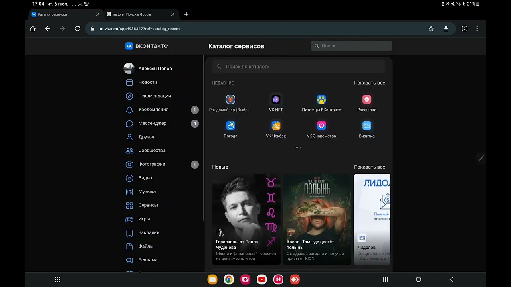The width and height of the screenshot is (511, 287).
Task: Go to browser home page
Action: pyautogui.click(x=33, y=29)
